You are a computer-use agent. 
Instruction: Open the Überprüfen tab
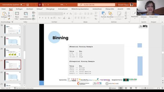[110, 9]
